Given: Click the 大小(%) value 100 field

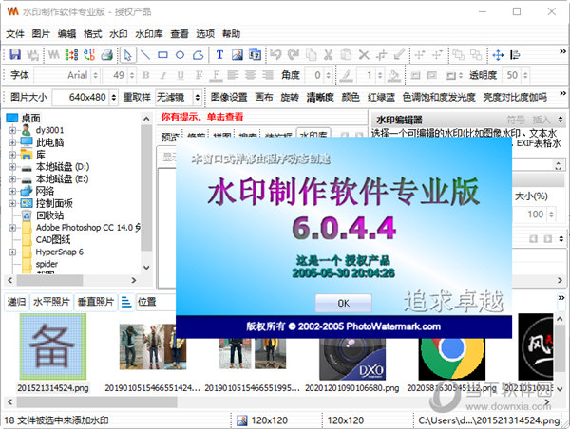Looking at the screenshot, I should click(531, 214).
